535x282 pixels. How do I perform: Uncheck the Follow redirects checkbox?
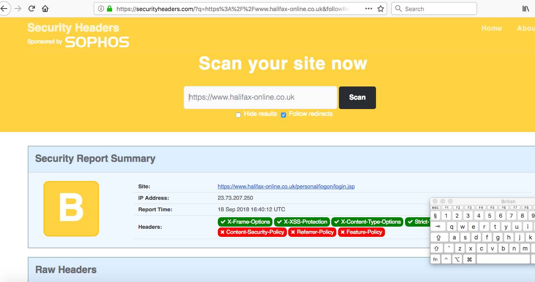(283, 115)
